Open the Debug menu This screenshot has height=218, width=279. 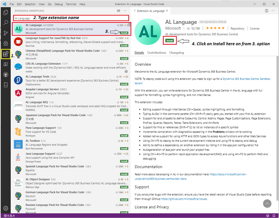(59, 4)
